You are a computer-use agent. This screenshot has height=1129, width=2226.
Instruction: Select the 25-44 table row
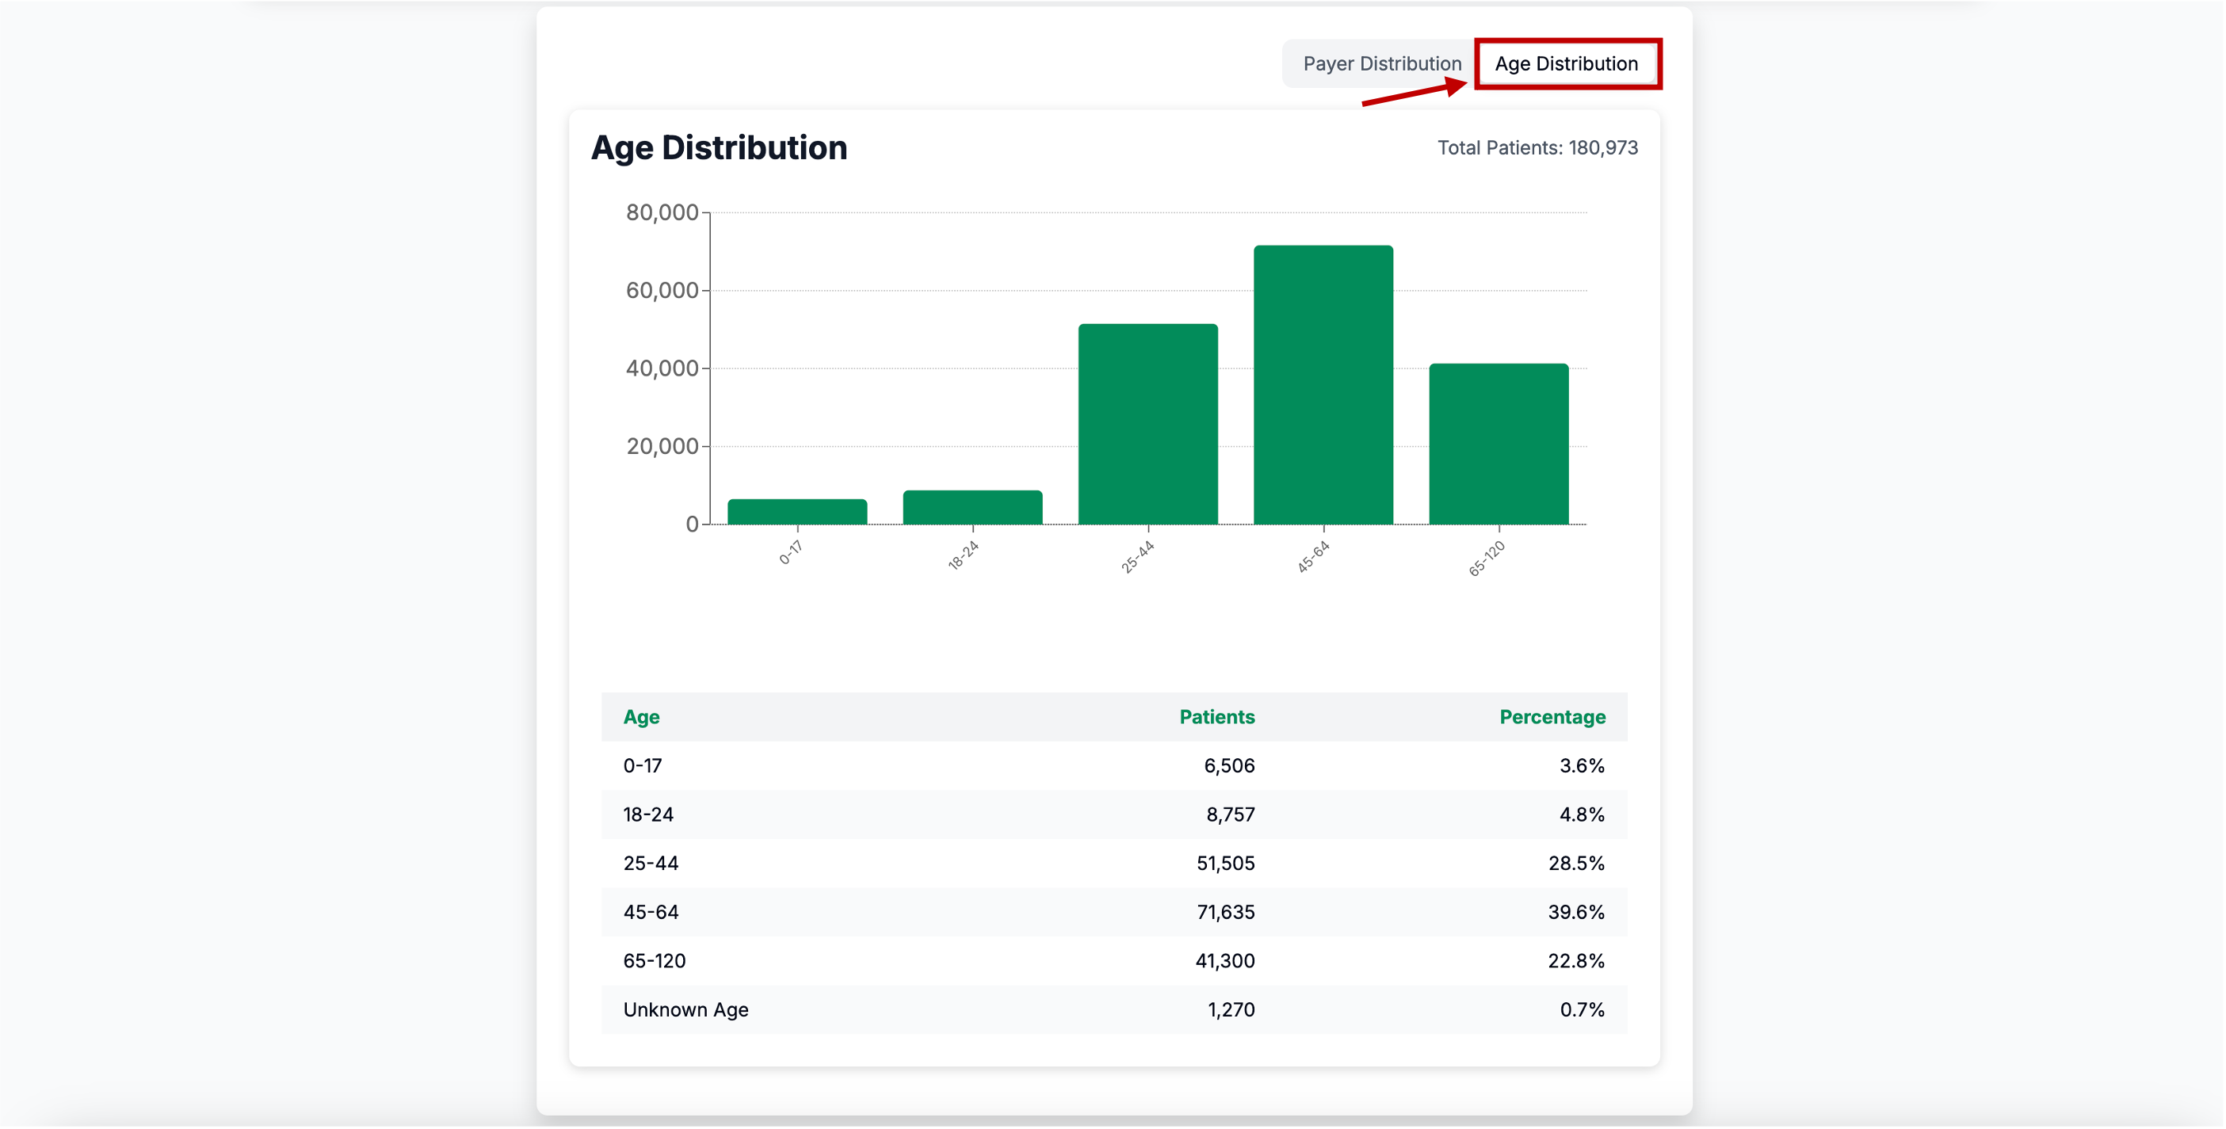[1113, 863]
